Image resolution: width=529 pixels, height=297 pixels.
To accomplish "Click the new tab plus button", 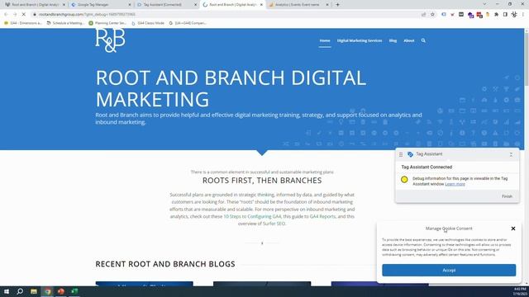I will tap(337, 5).
